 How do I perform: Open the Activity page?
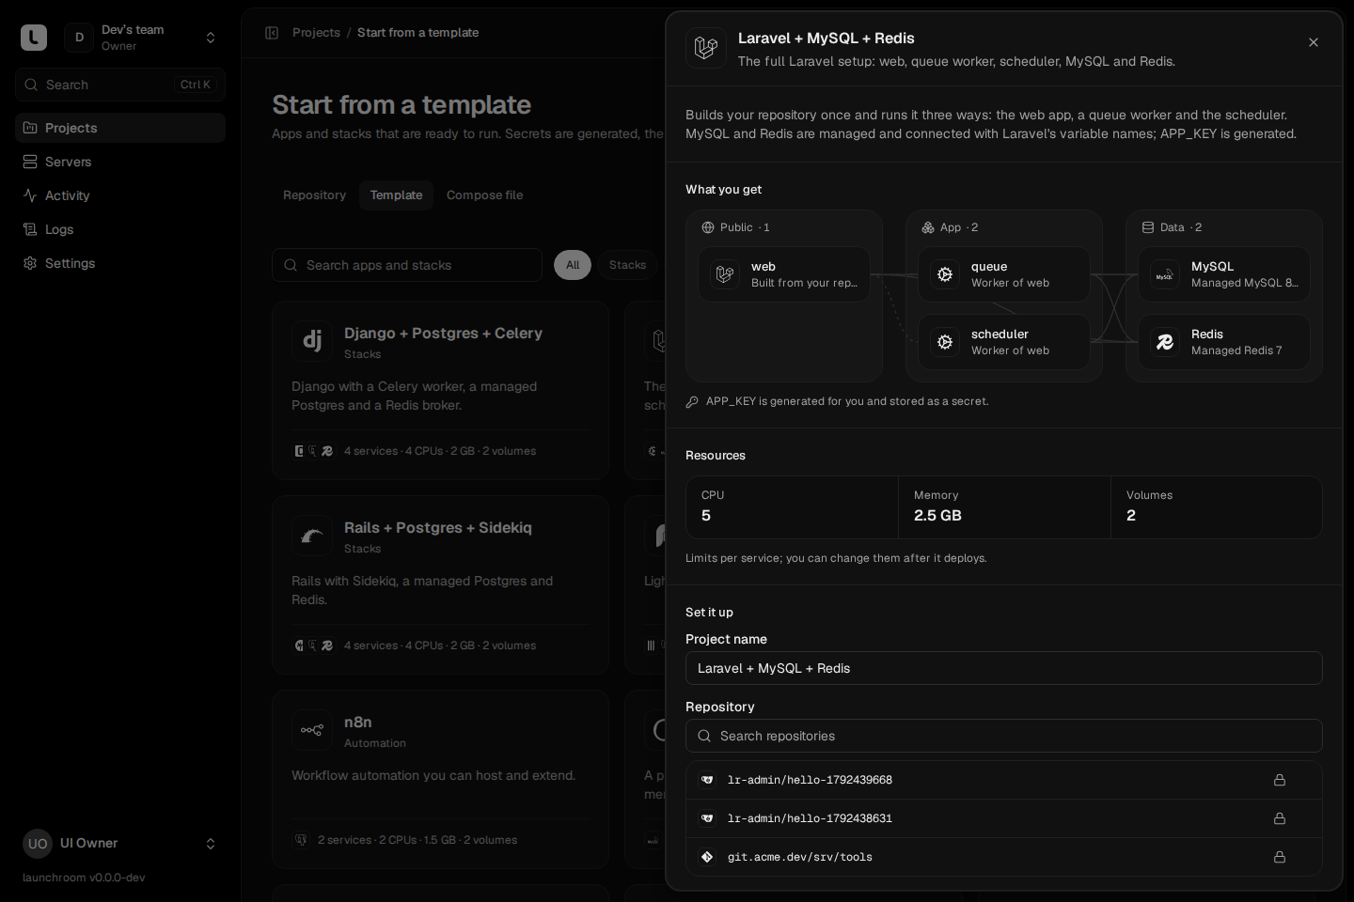point(120,195)
